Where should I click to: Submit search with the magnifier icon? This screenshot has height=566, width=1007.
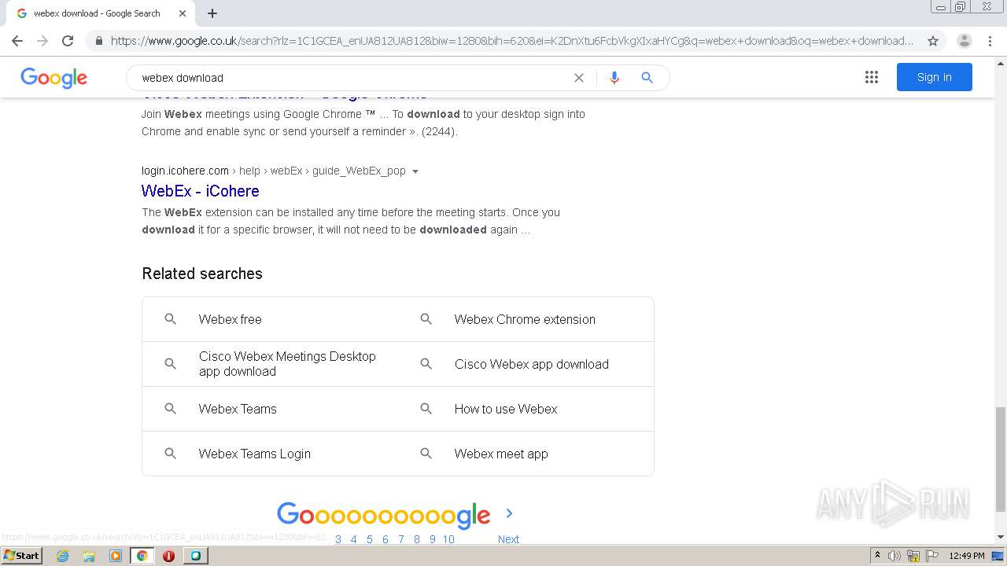coord(647,78)
